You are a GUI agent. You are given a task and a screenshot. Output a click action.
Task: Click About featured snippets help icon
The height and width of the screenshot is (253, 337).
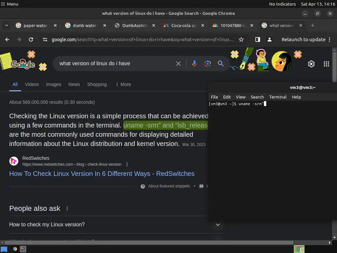point(143,186)
